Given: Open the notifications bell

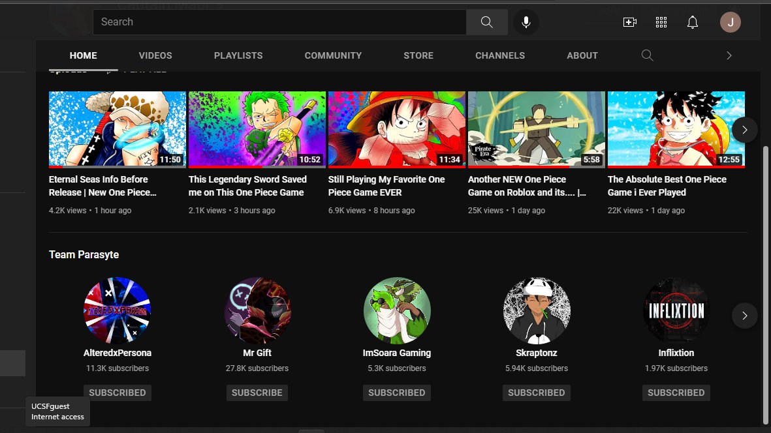Looking at the screenshot, I should point(693,22).
